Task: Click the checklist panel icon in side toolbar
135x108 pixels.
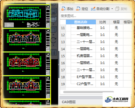Action: (x=53, y=53)
